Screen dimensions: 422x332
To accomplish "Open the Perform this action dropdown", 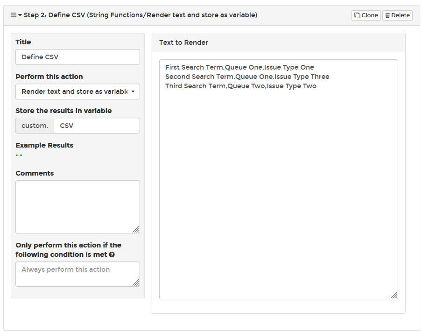I will tap(77, 92).
